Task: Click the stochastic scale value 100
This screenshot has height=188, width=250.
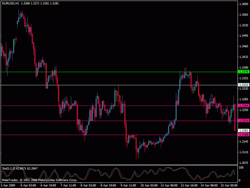Action: (241, 168)
